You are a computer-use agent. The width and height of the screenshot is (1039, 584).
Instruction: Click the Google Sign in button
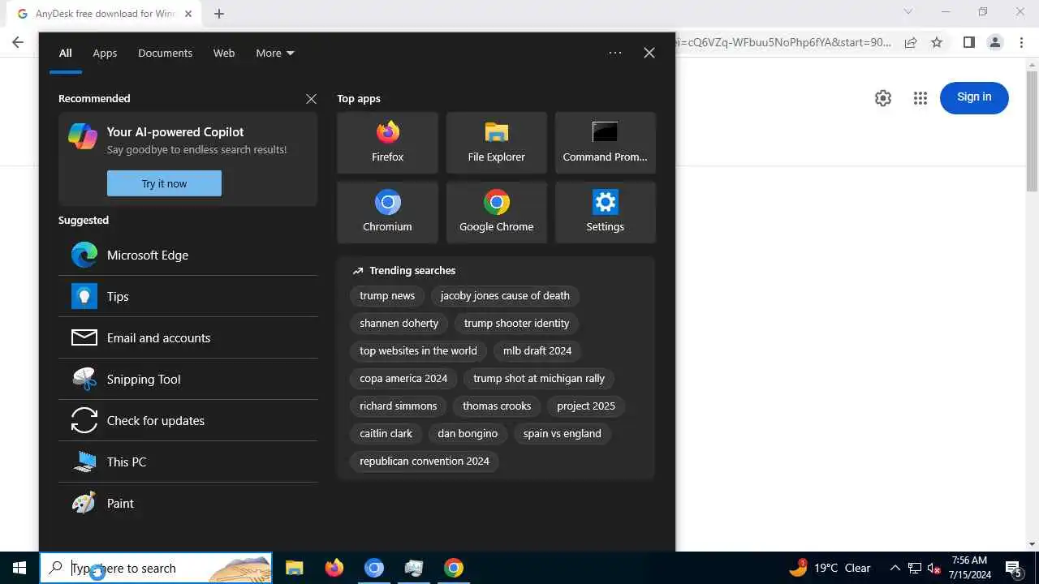tap(974, 97)
